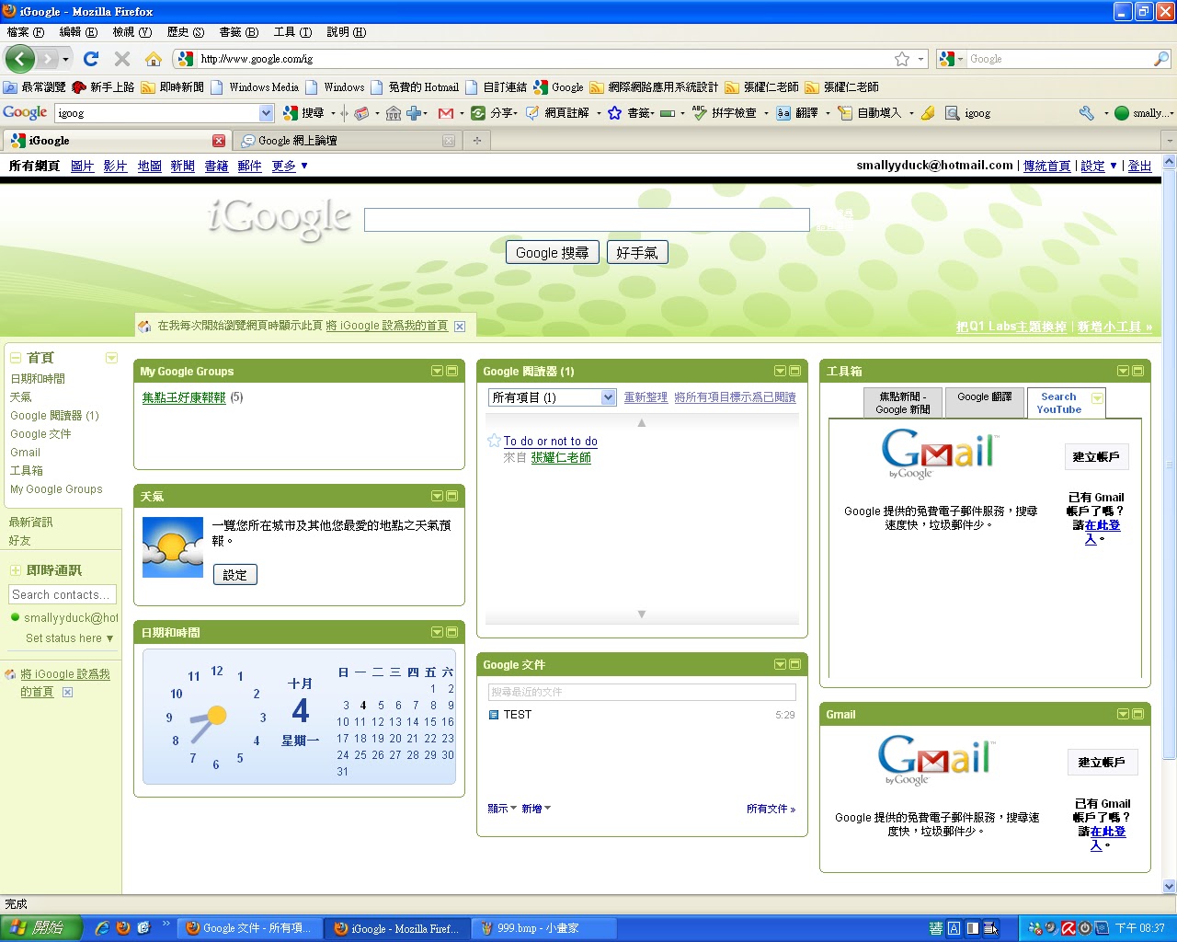Click the Windows 開始 Start button
The width and height of the screenshot is (1177, 942).
tap(40, 928)
